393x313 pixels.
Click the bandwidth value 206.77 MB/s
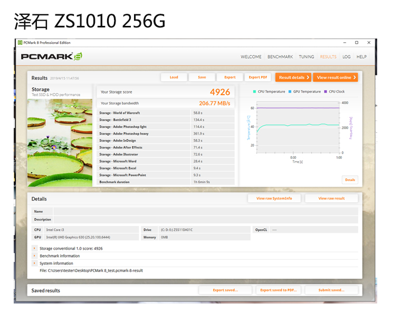click(x=215, y=103)
